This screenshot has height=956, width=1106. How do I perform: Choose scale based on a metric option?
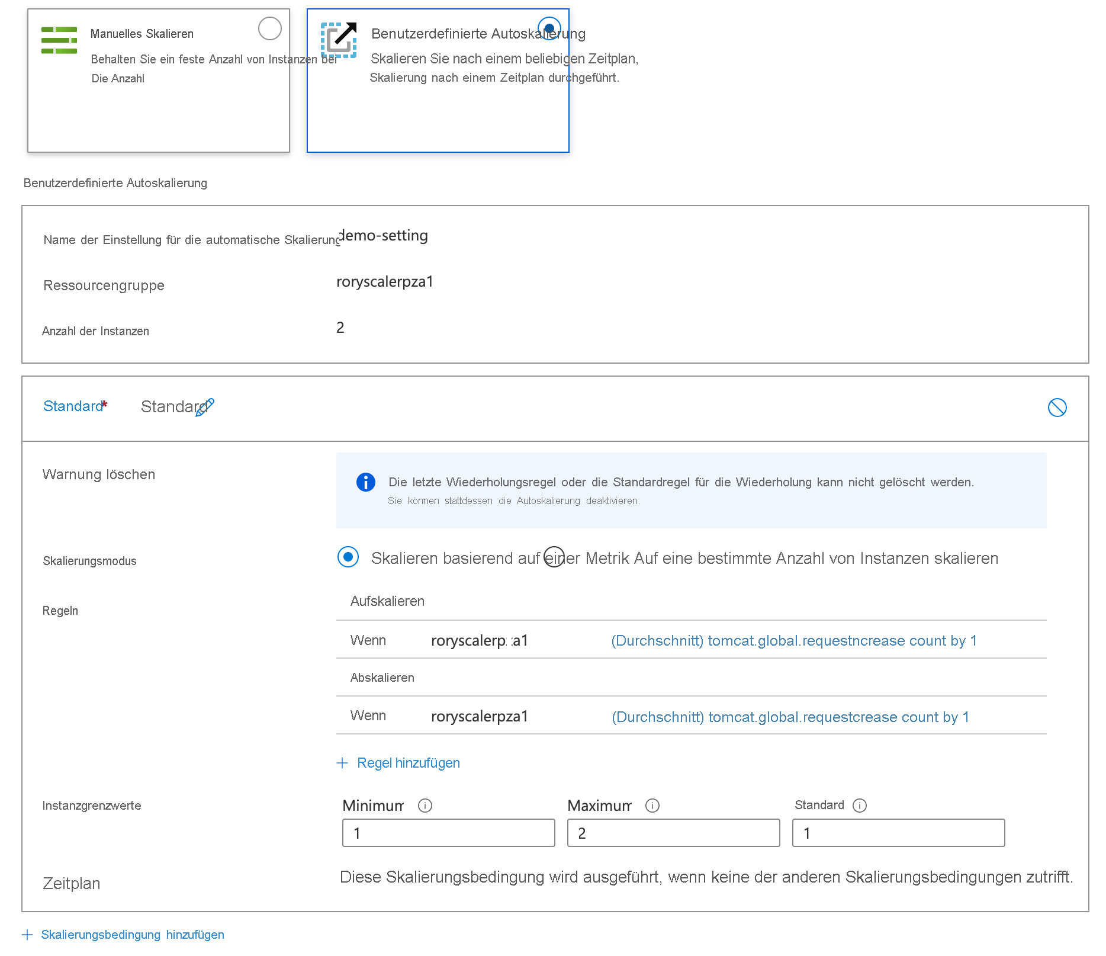tap(348, 557)
